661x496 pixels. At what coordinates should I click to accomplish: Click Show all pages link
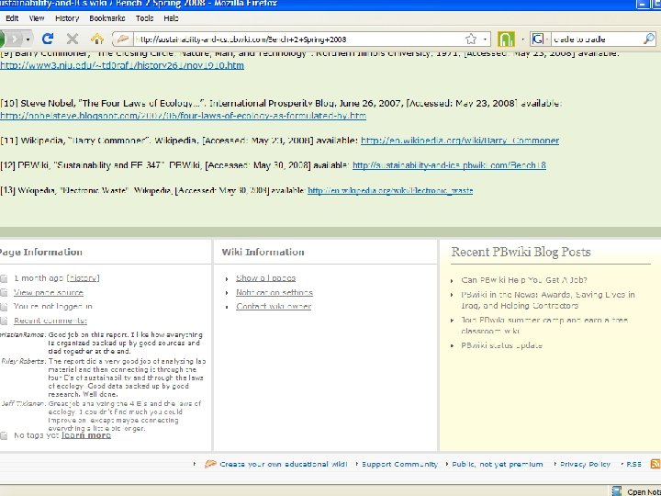click(x=265, y=278)
